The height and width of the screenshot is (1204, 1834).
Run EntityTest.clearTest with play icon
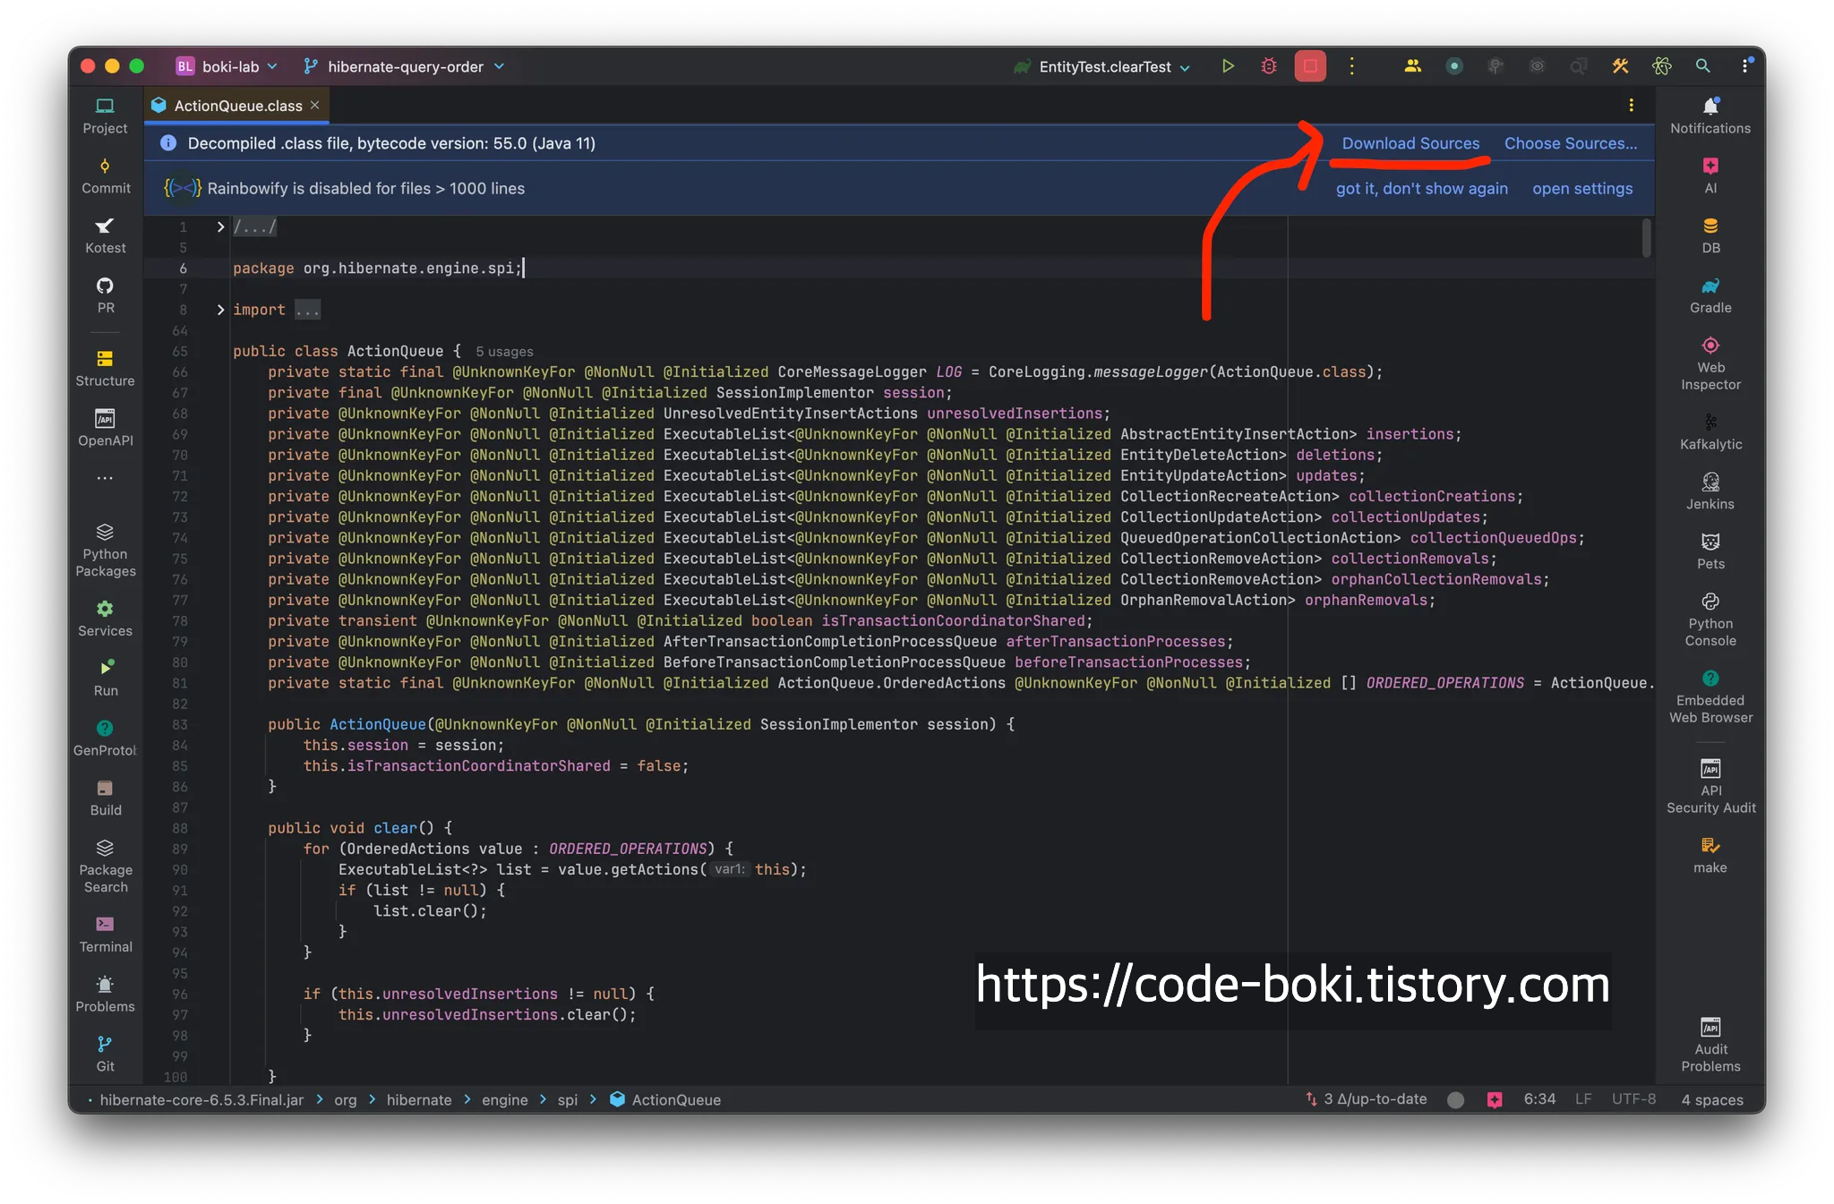1227,66
